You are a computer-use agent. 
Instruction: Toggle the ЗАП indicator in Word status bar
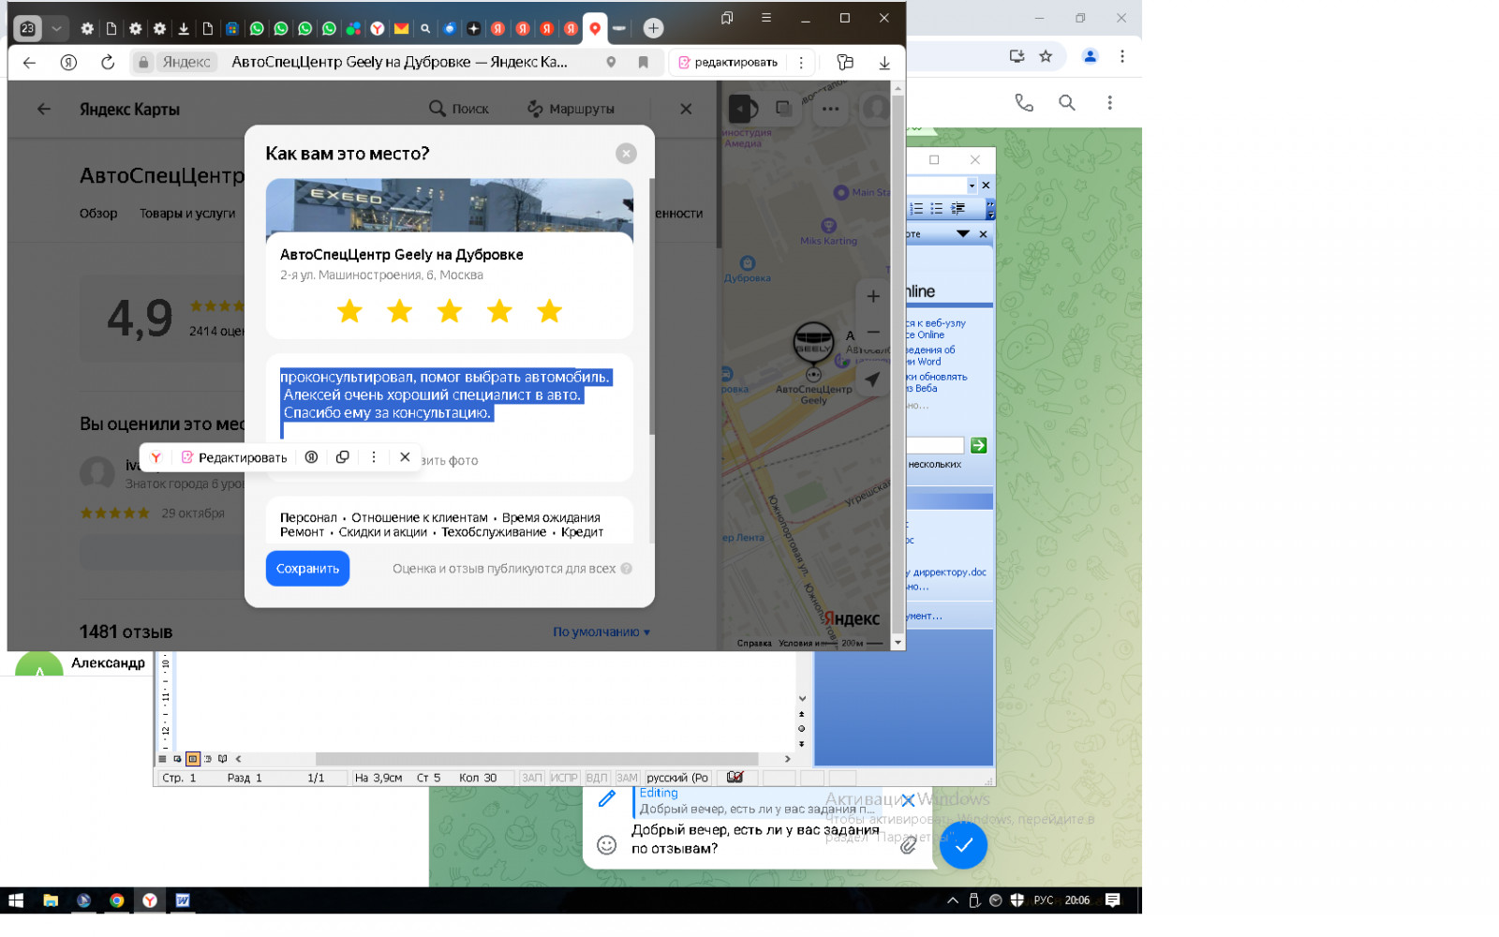pos(532,778)
